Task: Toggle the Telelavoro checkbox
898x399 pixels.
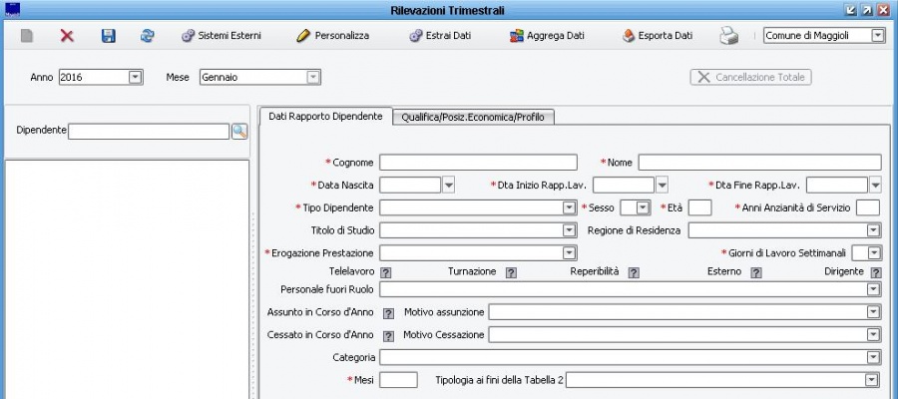Action: pyautogui.click(x=386, y=273)
